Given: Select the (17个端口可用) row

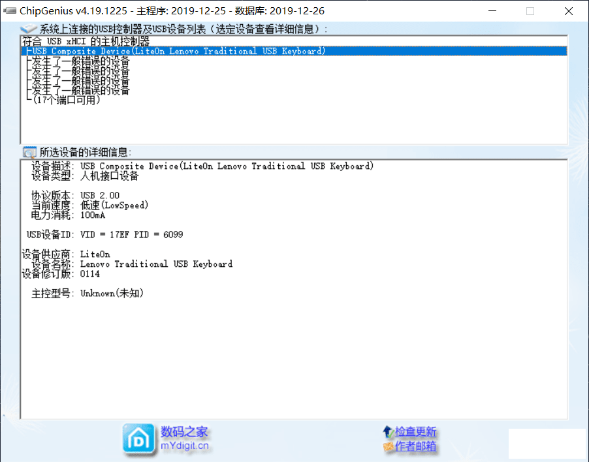Looking at the screenshot, I should point(294,100).
